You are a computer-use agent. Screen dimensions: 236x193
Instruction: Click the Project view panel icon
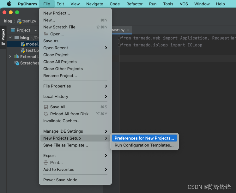click(x=13, y=30)
